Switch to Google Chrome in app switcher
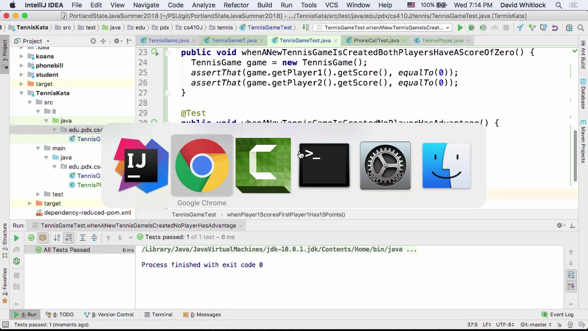The image size is (588, 331). [202, 165]
